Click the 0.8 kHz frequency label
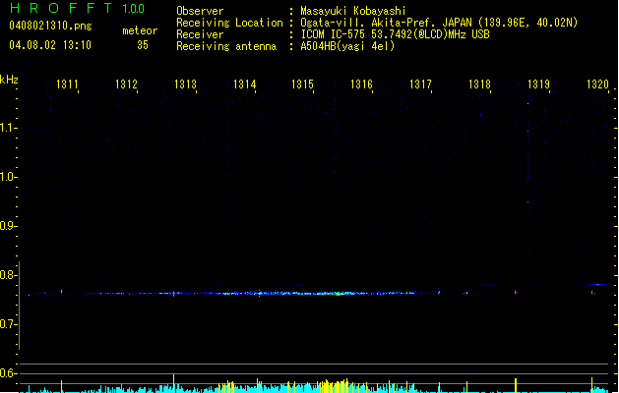619x393 pixels. tap(8, 275)
